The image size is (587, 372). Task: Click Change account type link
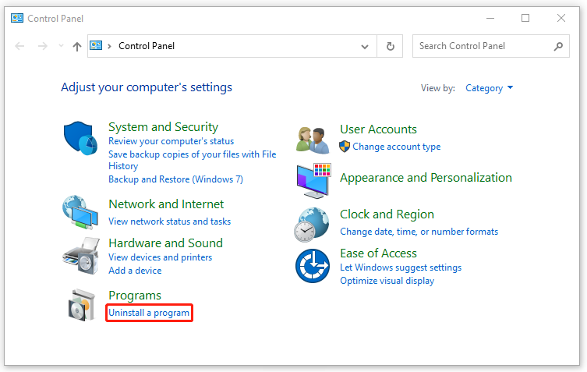click(397, 147)
